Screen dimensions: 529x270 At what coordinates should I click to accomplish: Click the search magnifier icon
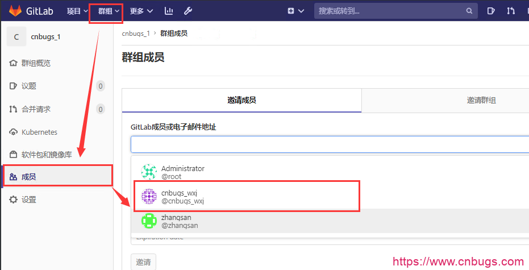point(469,11)
